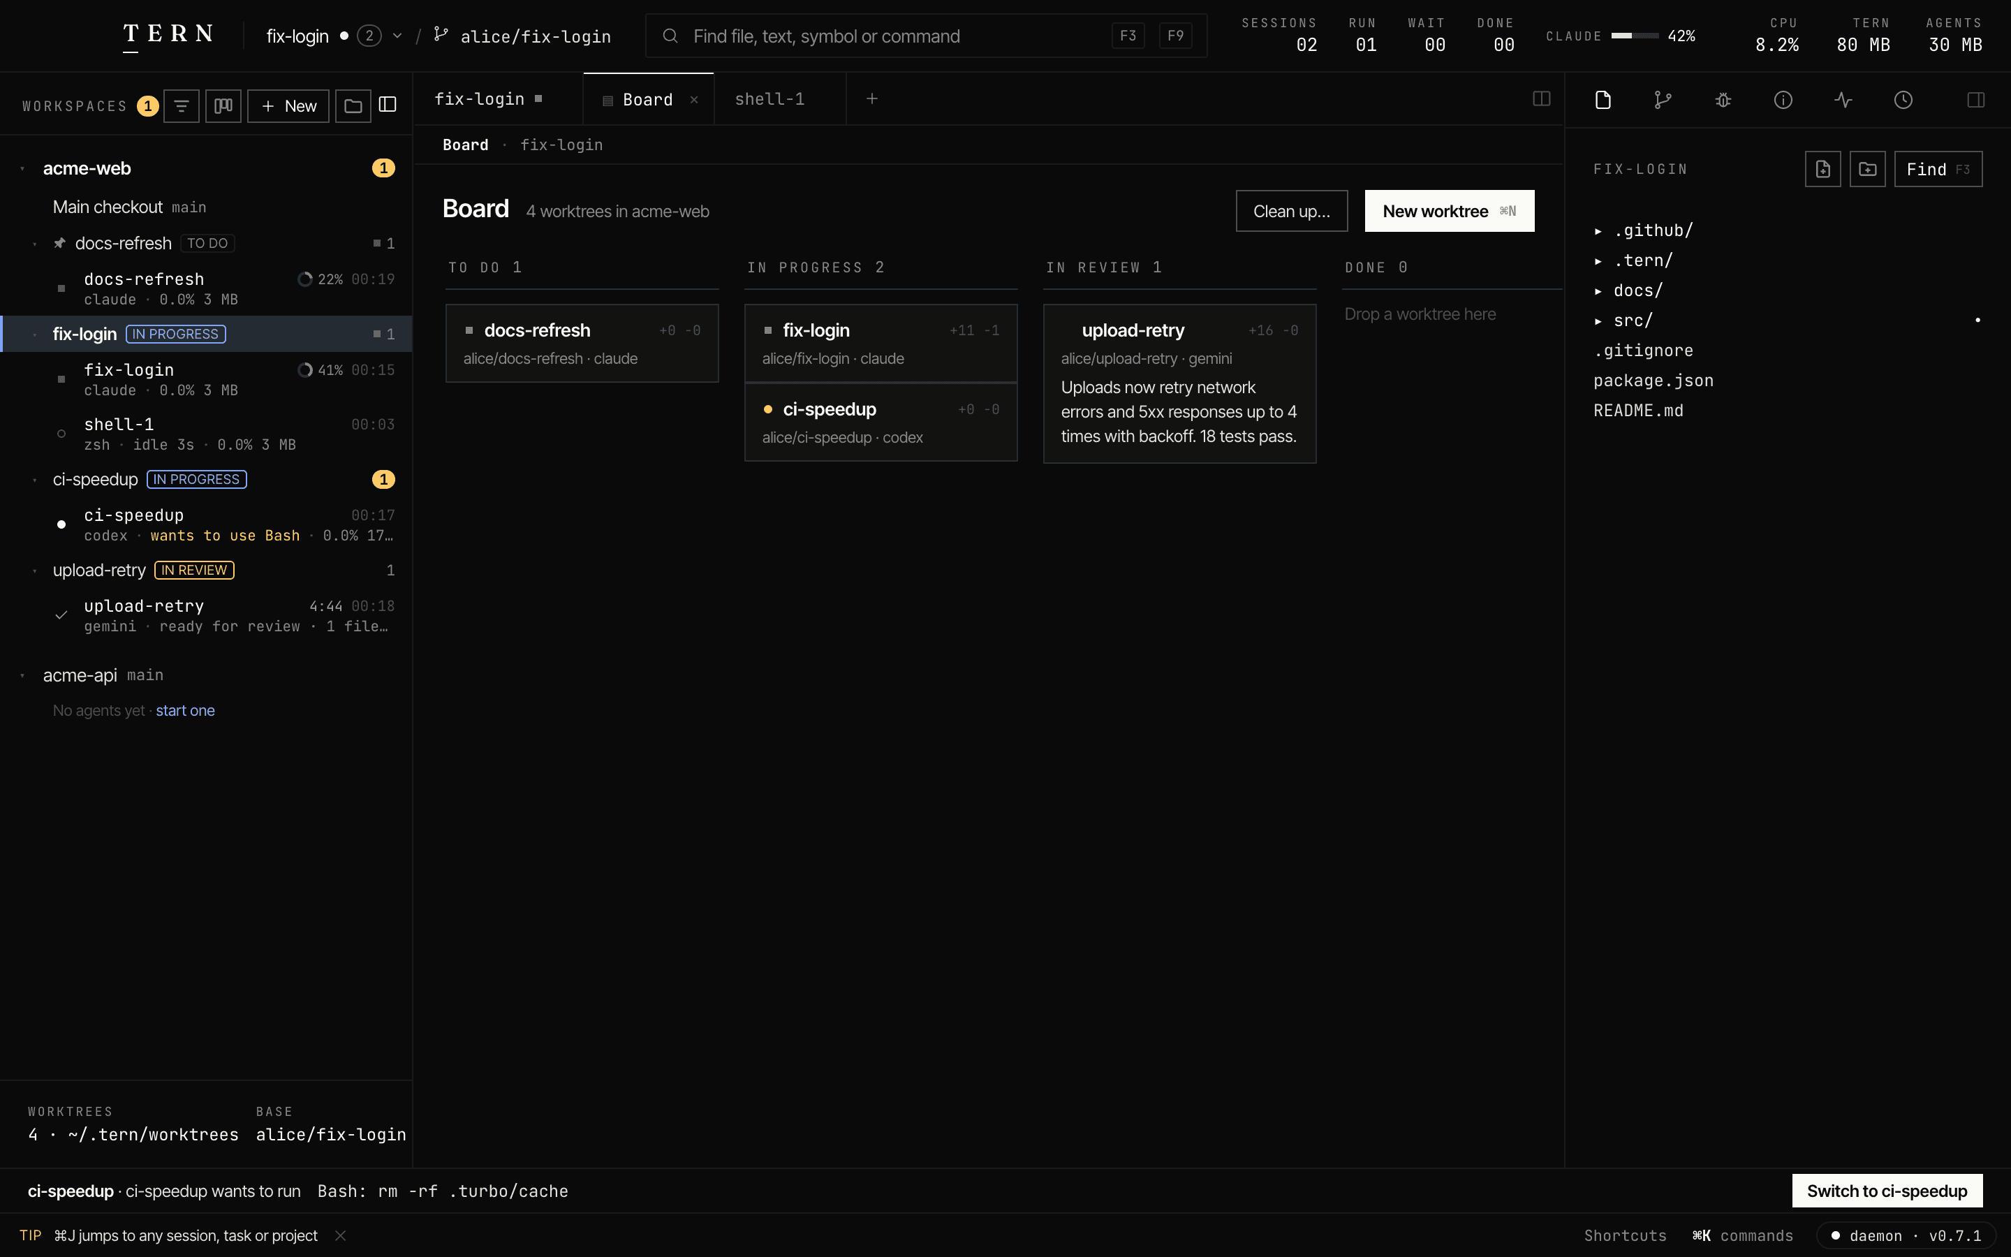
Task: Open the Git branch panel icon
Action: click(1663, 100)
